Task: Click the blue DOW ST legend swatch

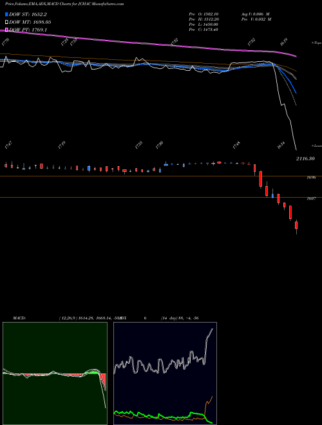Action: [6, 14]
